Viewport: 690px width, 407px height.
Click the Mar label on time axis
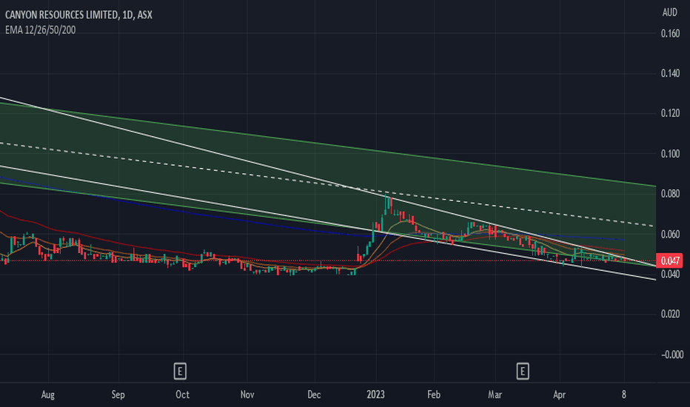click(x=495, y=394)
